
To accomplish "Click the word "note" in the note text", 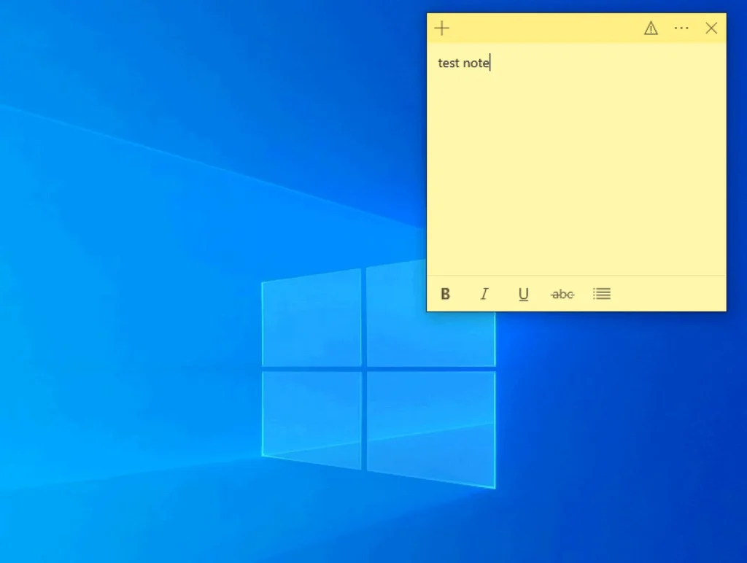I will click(x=476, y=63).
